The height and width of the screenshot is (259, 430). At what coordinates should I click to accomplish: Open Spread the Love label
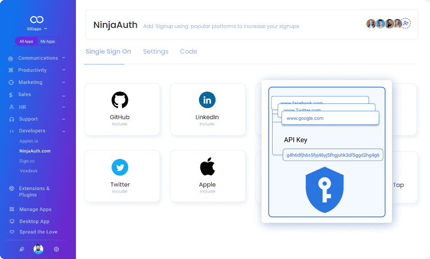pos(38,232)
